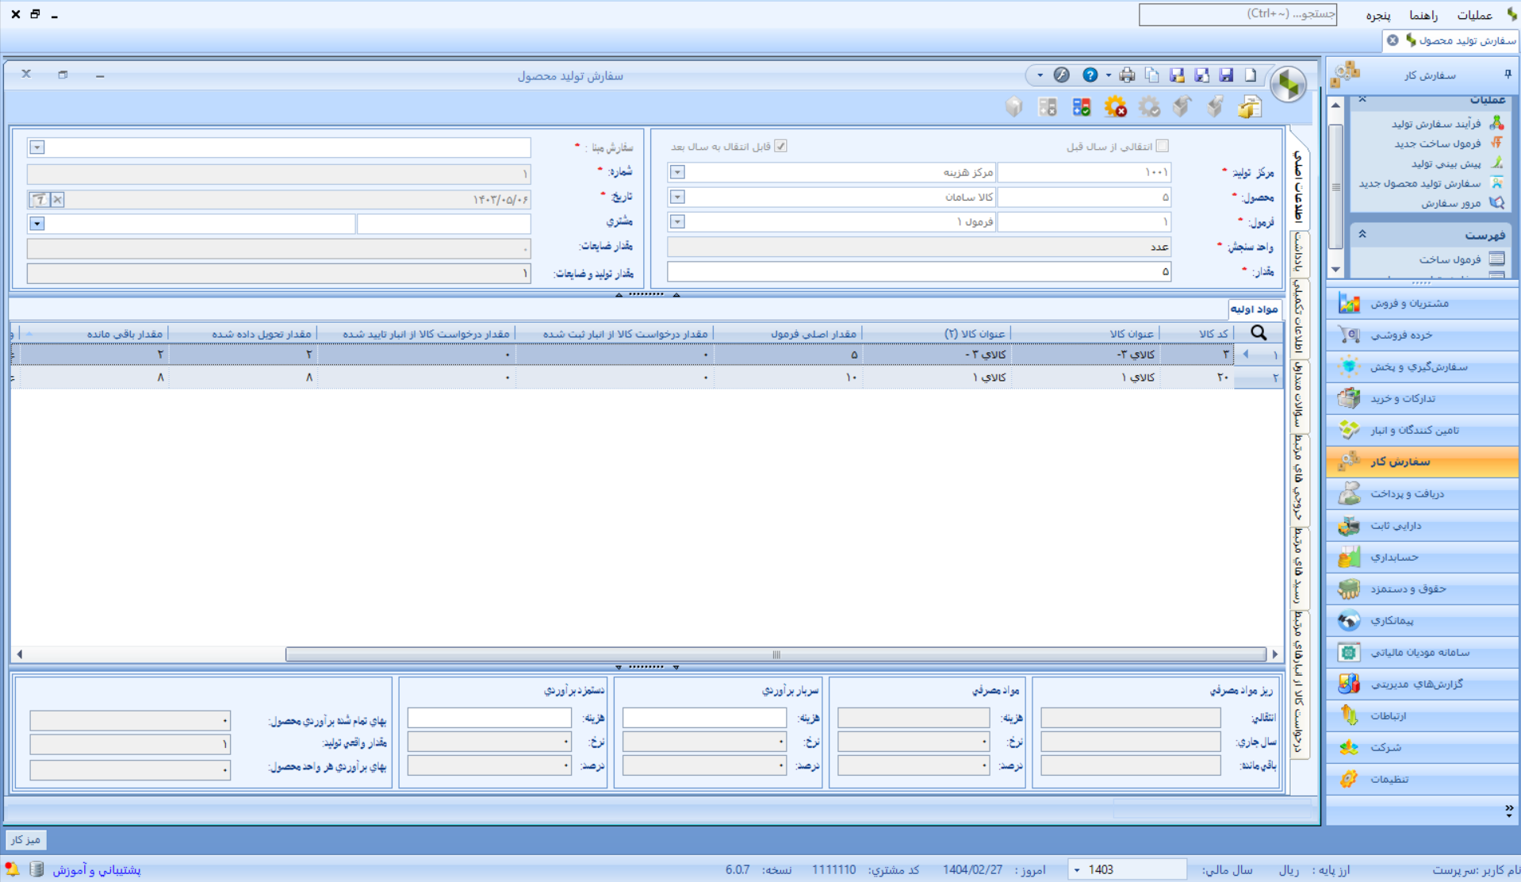The height and width of the screenshot is (882, 1521).
Task: Toggle انتقالی از سال قبل checkbox
Action: (1163, 146)
